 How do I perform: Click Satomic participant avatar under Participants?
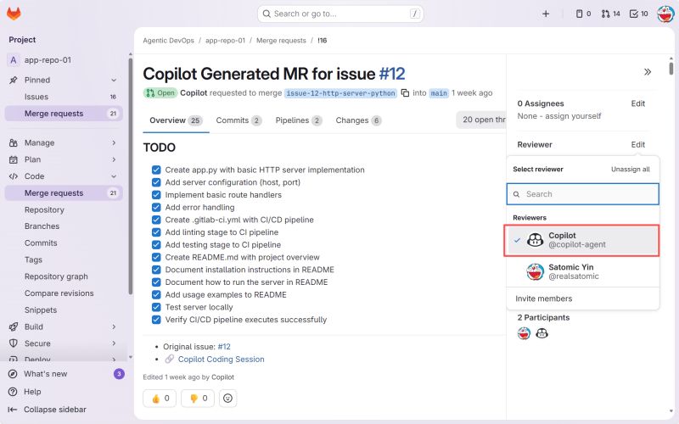click(x=524, y=333)
